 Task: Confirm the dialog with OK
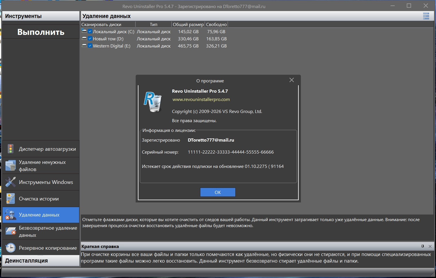[218, 192]
